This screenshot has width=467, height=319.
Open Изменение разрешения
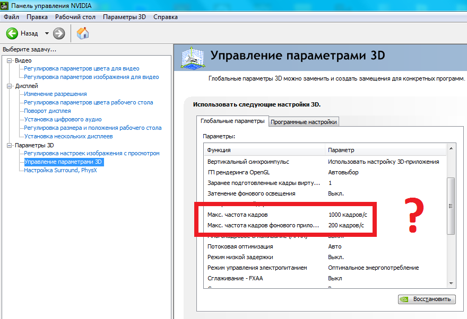55,94
